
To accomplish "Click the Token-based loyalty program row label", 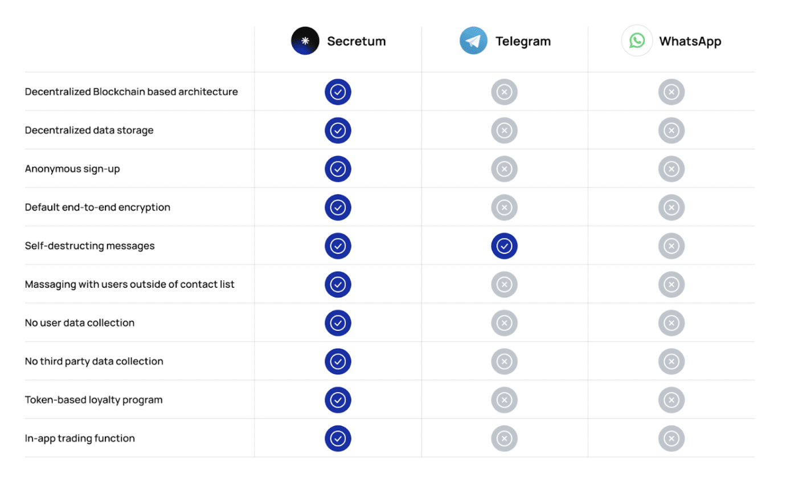I will [x=94, y=400].
